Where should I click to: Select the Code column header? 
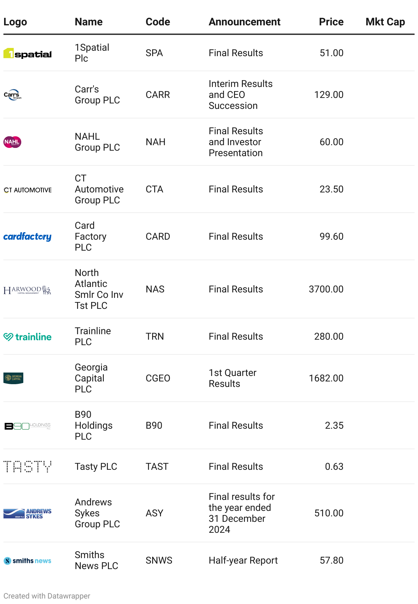tap(158, 22)
